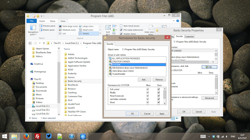Screen dimensions: 250x140
Task: Select CREATOR OWNER in user list
Action: [x=121, y=61]
